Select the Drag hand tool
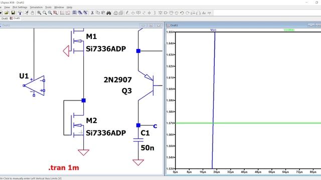The height and width of the screenshot is (180, 321). [x=177, y=13]
